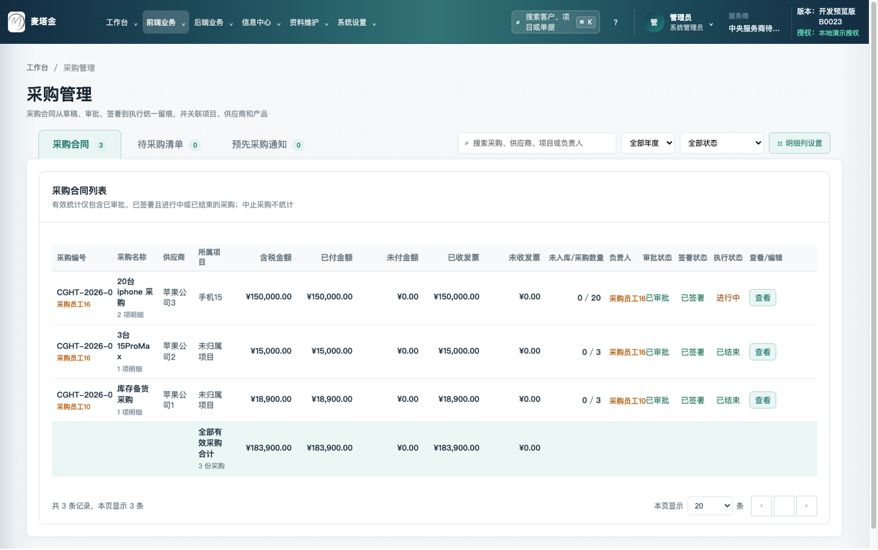
Task: Click the 含税金额 column header
Action: coord(276,258)
